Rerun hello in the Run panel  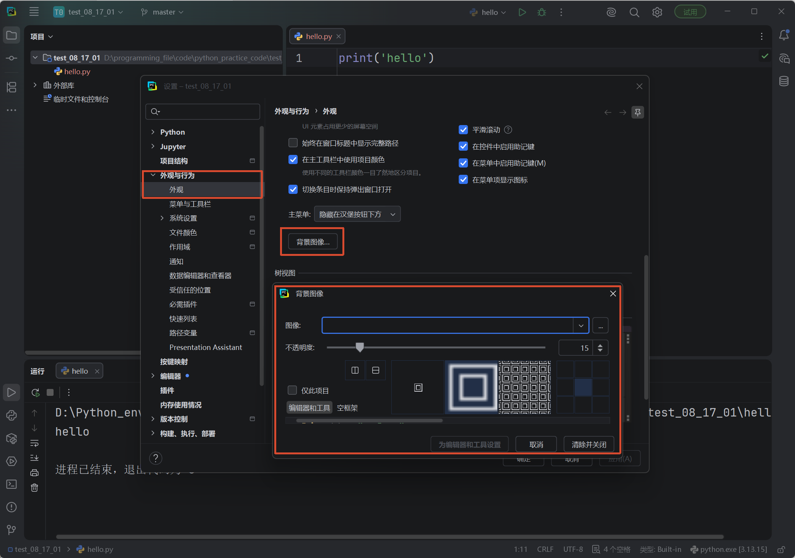[35, 392]
